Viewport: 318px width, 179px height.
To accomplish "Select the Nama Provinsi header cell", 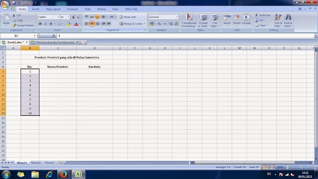I will (x=58, y=67).
